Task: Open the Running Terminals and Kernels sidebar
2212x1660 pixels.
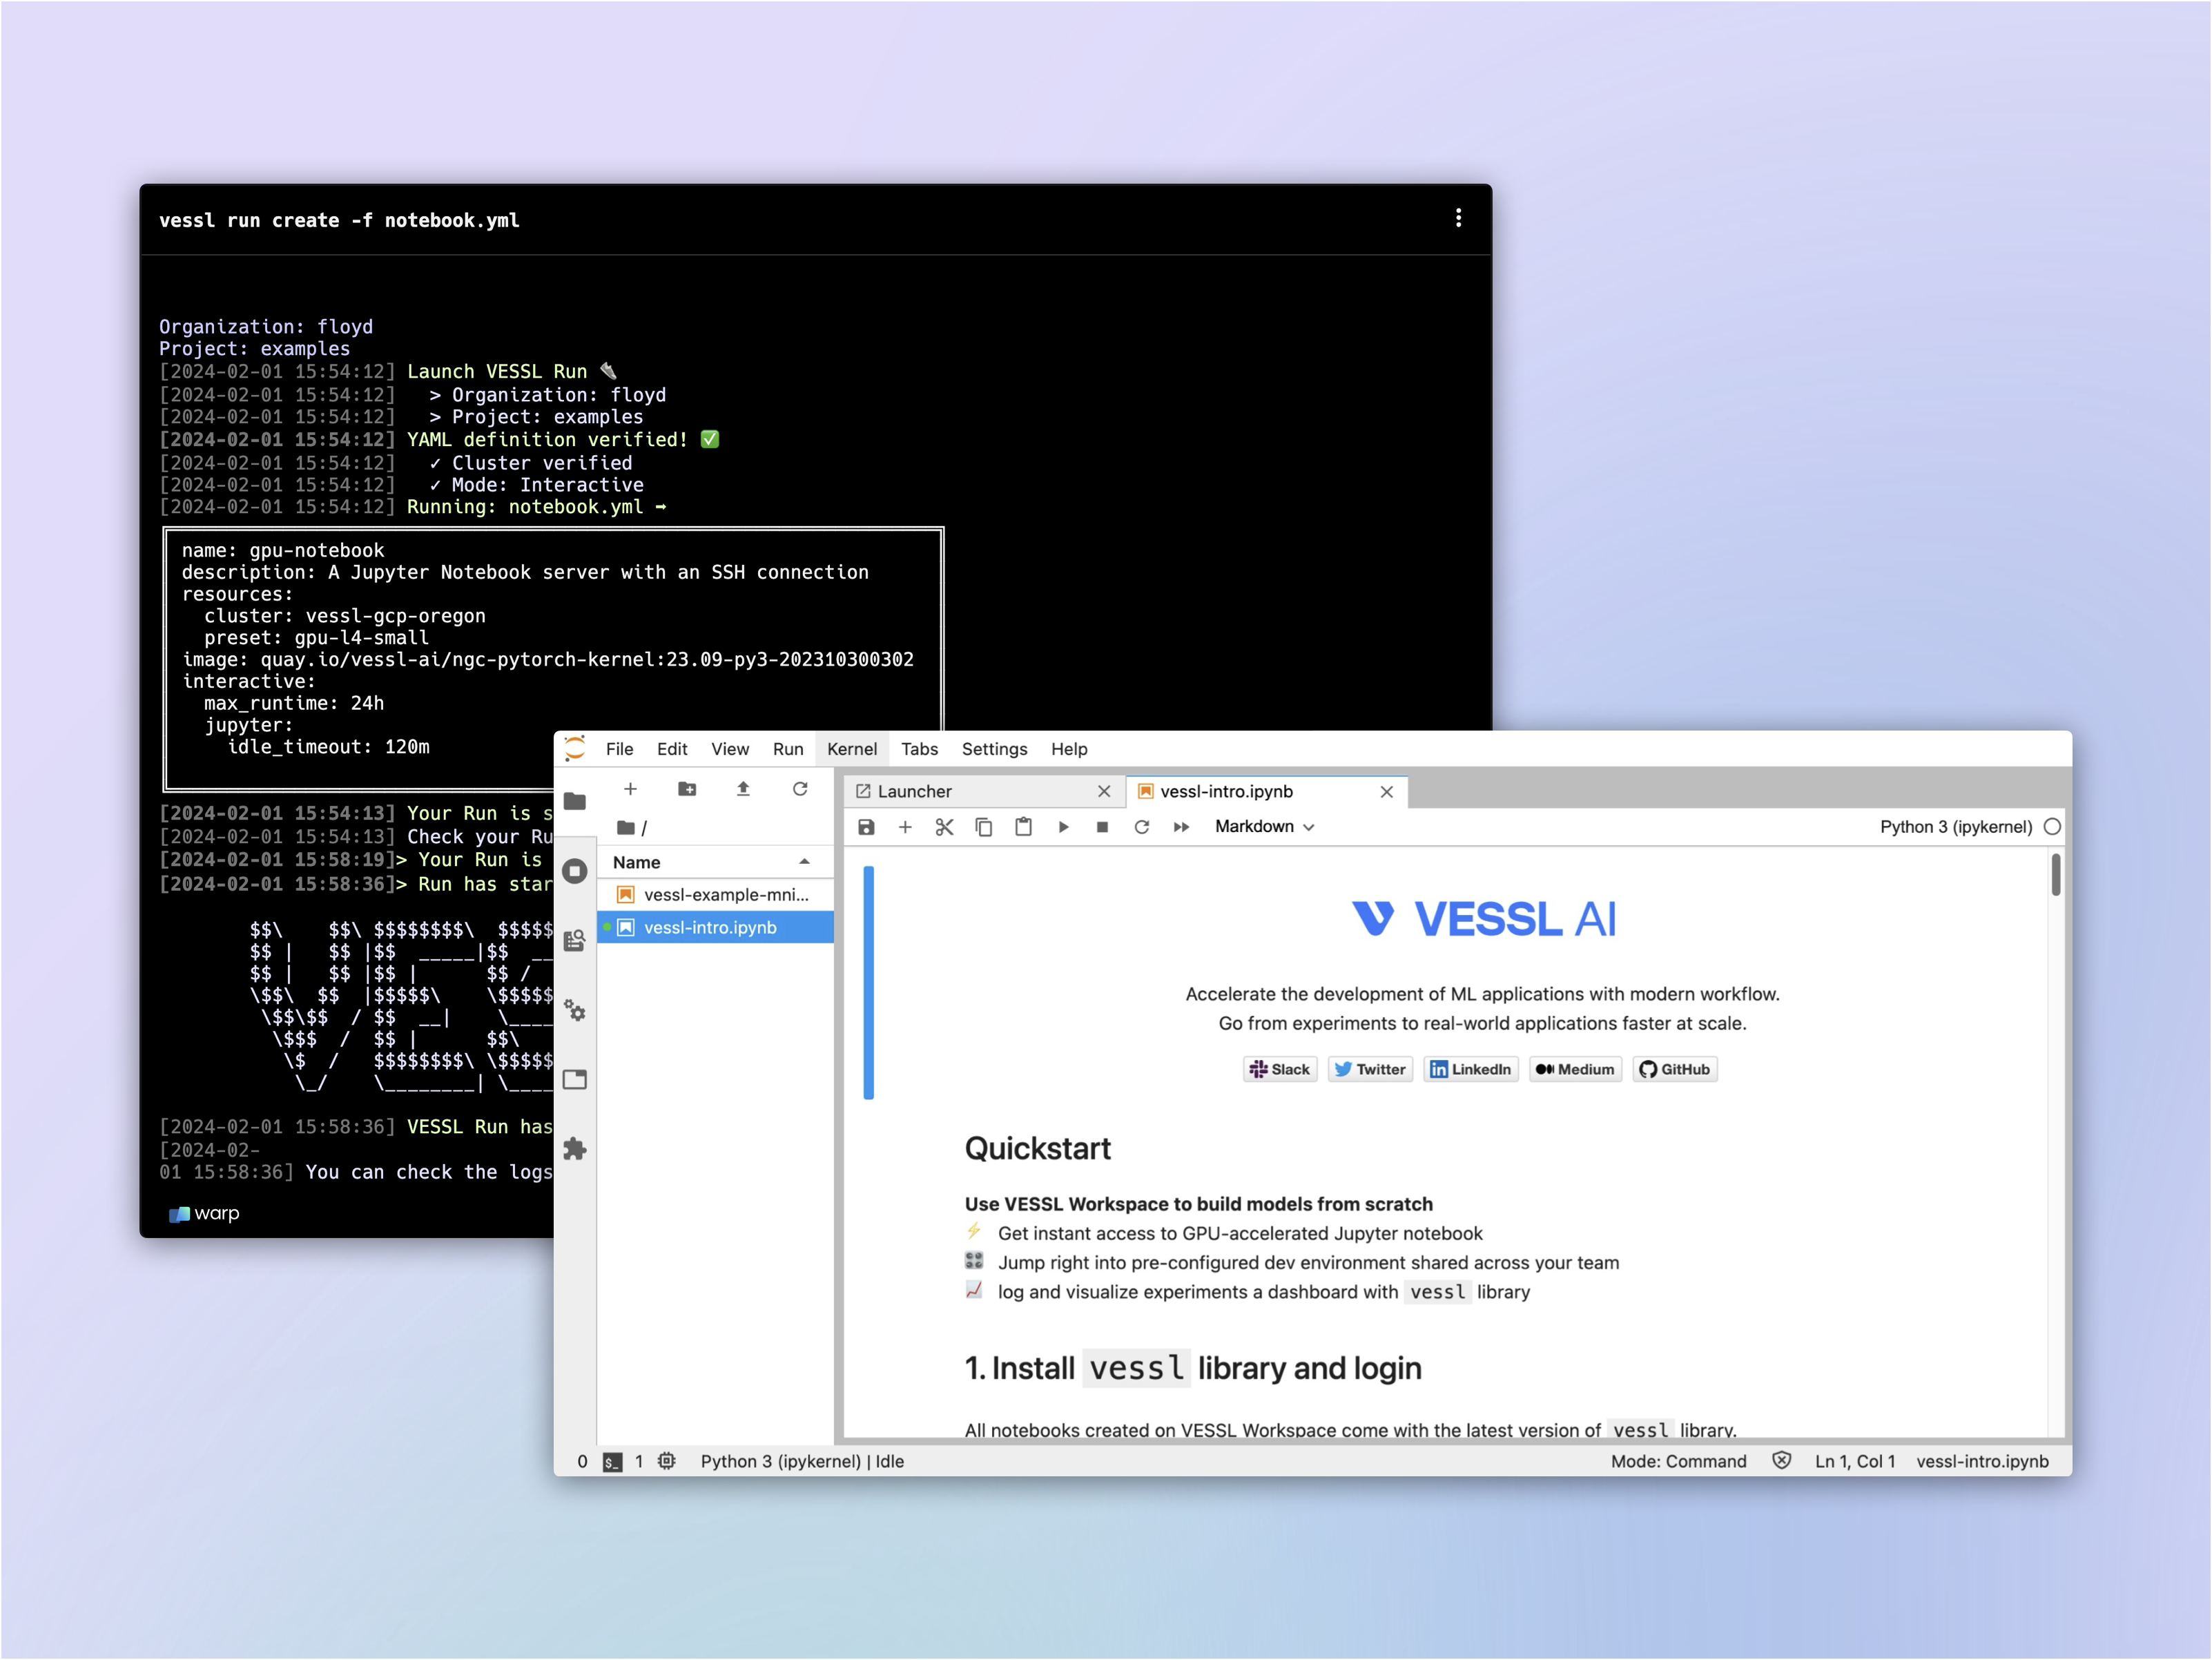Action: (x=575, y=871)
